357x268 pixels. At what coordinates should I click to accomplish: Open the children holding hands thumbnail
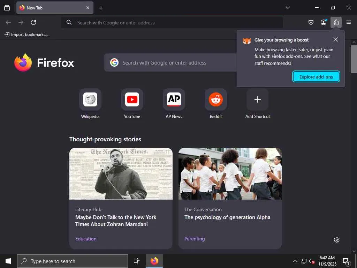click(x=230, y=174)
